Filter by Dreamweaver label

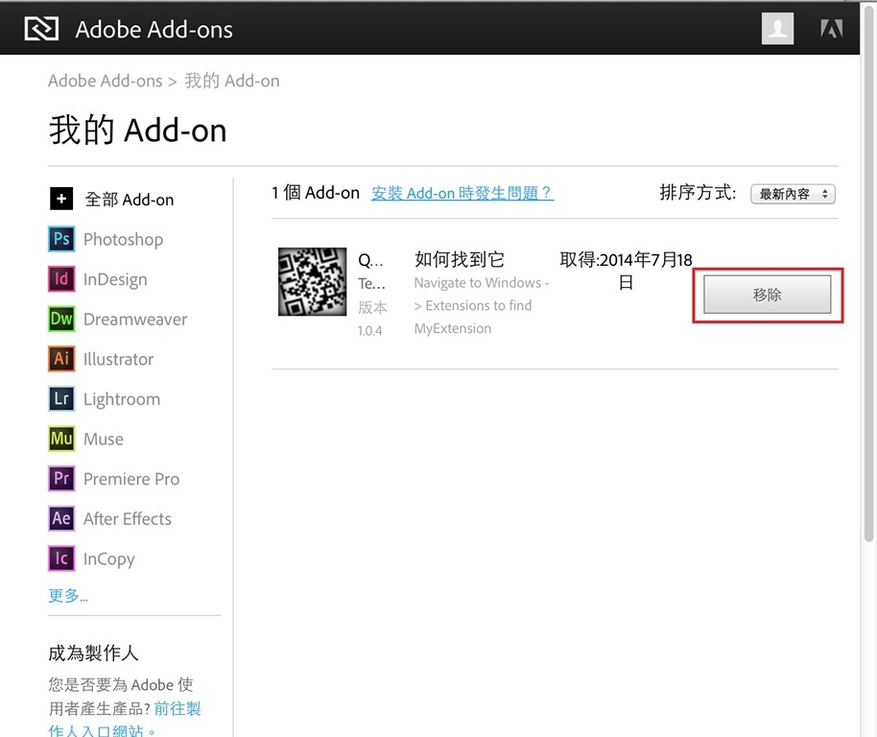[x=134, y=320]
